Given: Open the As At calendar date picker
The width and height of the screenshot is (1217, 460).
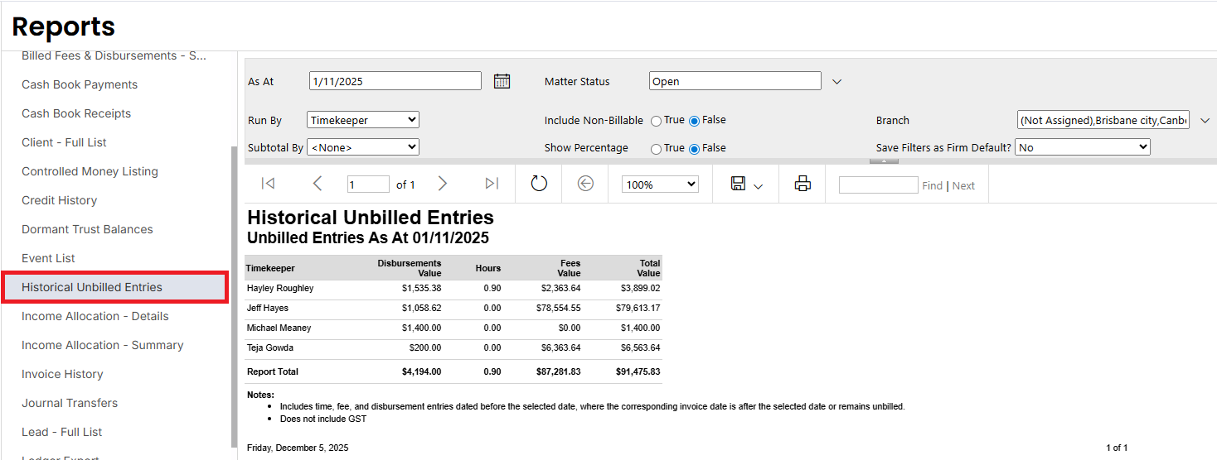Looking at the screenshot, I should 502,81.
